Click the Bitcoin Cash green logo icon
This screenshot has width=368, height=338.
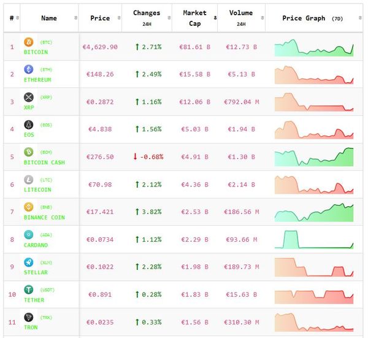(x=29, y=152)
